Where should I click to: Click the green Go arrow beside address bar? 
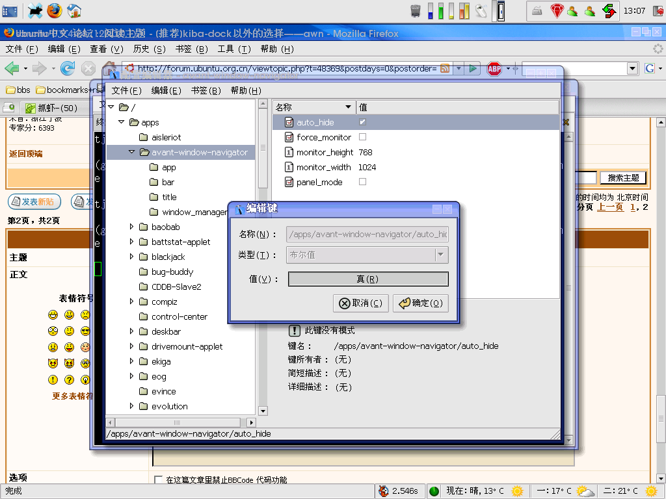[472, 68]
